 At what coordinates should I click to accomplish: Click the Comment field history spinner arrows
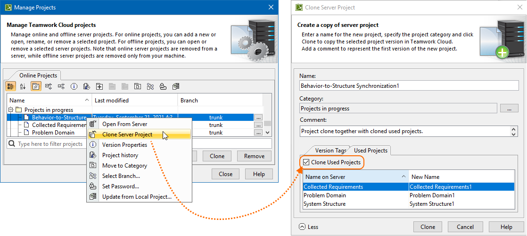pos(514,131)
